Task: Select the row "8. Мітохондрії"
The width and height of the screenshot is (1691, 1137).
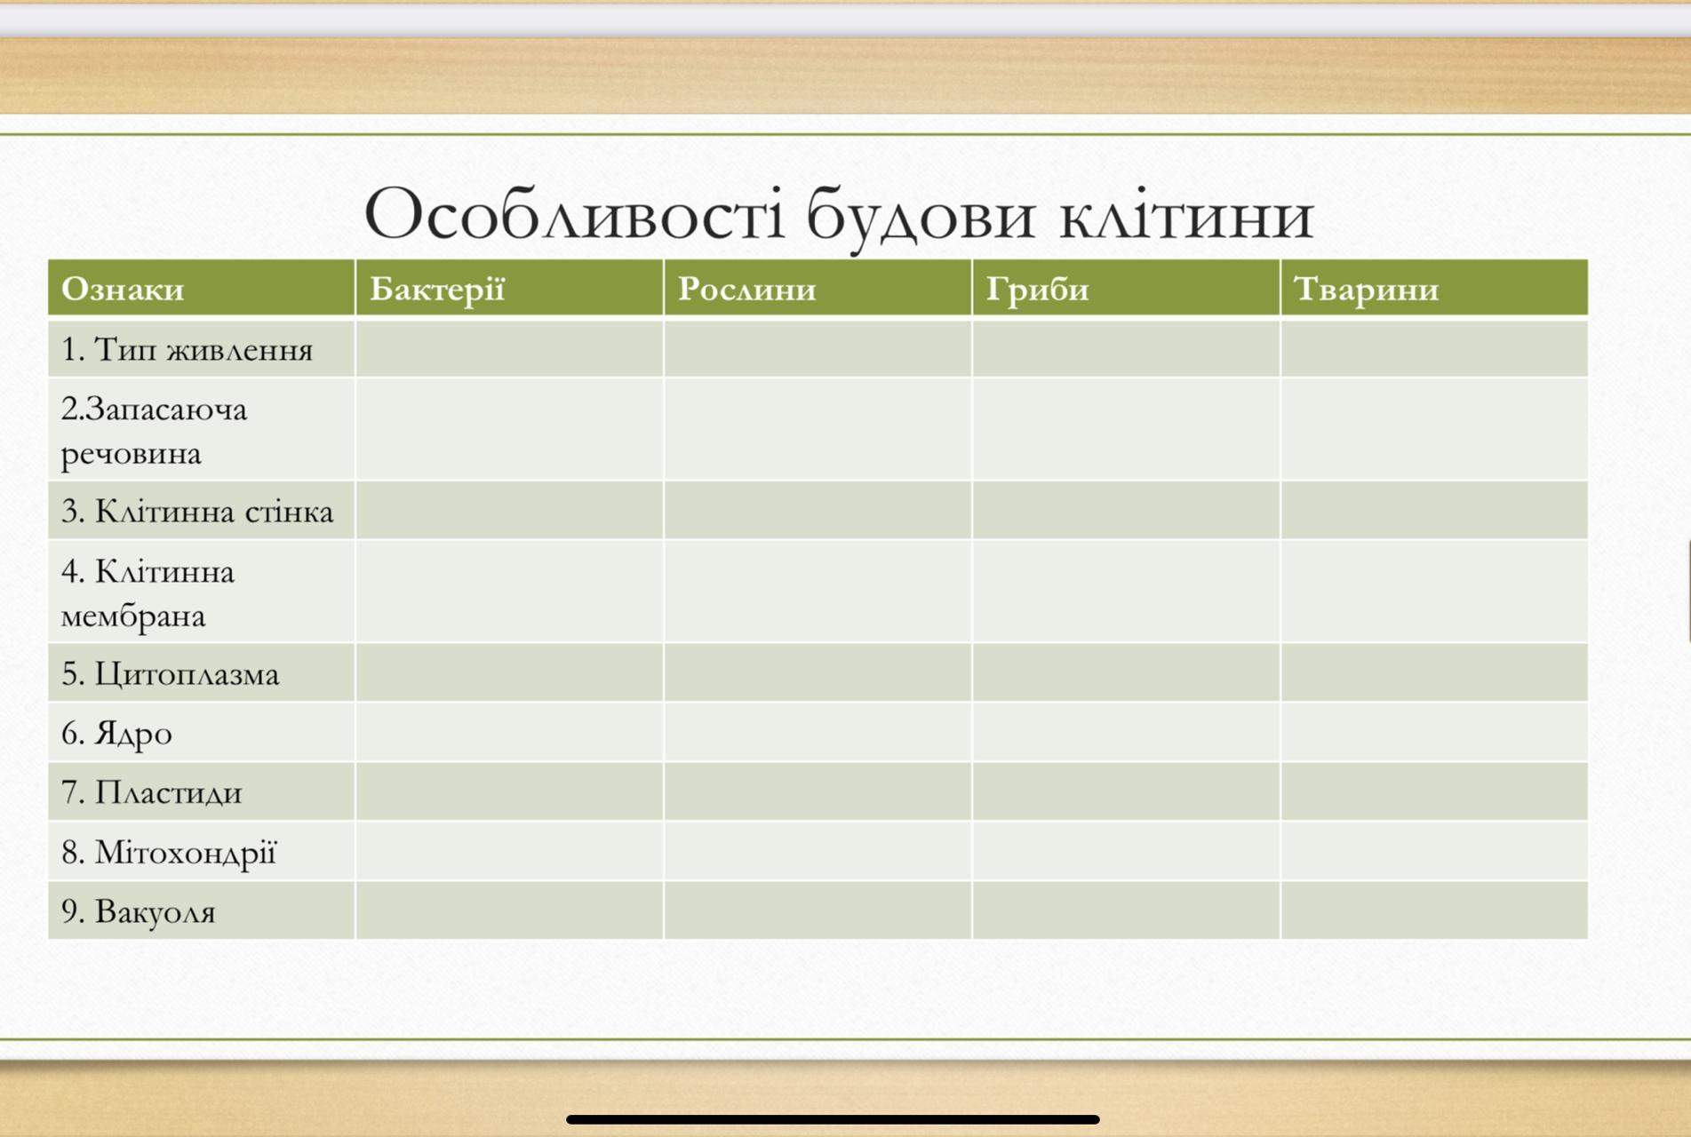Action: coord(818,851)
